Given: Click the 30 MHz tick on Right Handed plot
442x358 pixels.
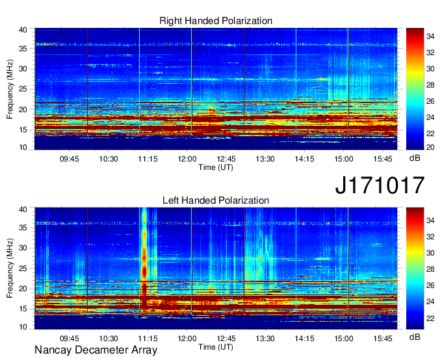Looking at the screenshot, I should pos(23,69).
